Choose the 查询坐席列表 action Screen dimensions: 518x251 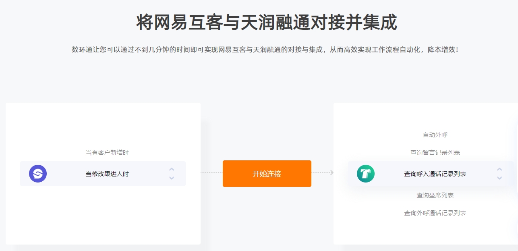tap(435, 195)
